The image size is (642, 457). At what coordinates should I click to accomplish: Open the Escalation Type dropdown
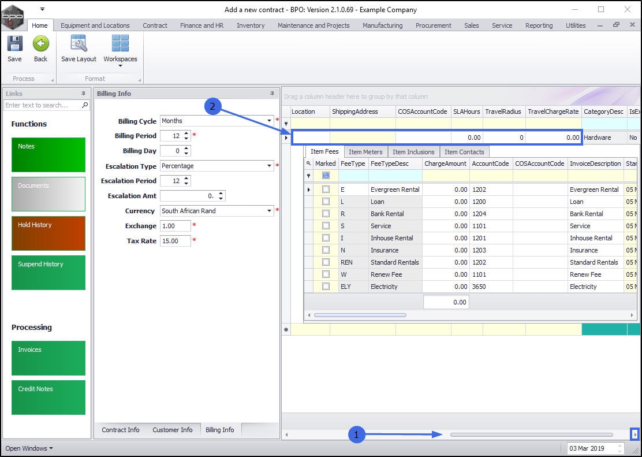[x=269, y=166]
